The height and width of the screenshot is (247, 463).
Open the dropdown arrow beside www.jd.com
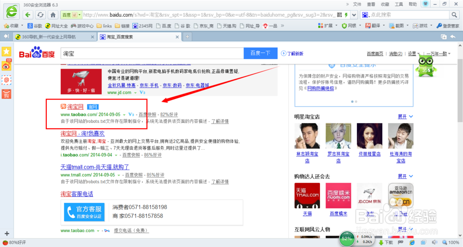(x=136, y=93)
